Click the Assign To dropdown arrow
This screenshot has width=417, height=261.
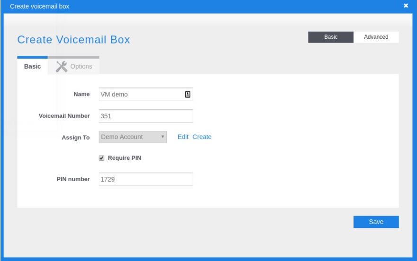(163, 137)
